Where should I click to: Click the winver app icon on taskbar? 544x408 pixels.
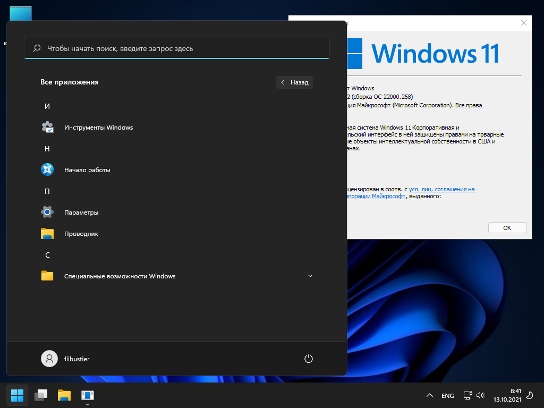coord(88,395)
